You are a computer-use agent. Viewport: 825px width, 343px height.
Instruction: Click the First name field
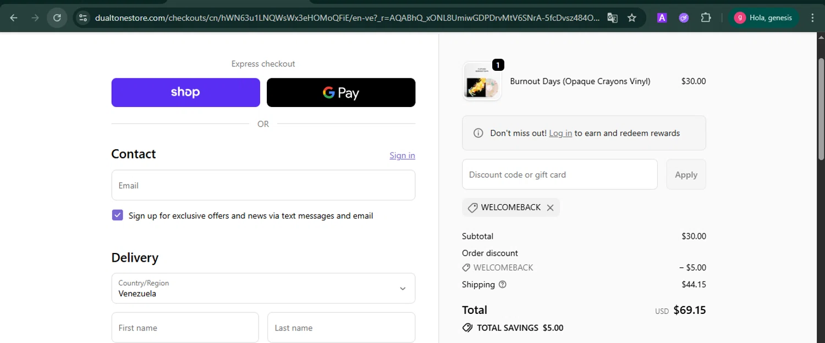[x=185, y=328]
